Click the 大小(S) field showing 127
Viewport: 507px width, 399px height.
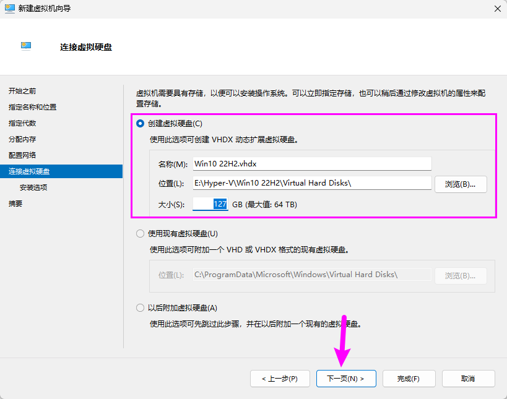tap(210, 204)
